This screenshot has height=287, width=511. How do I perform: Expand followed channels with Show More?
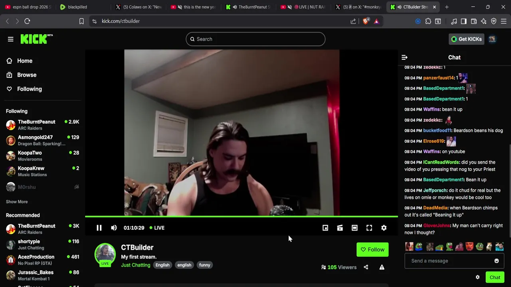17,202
